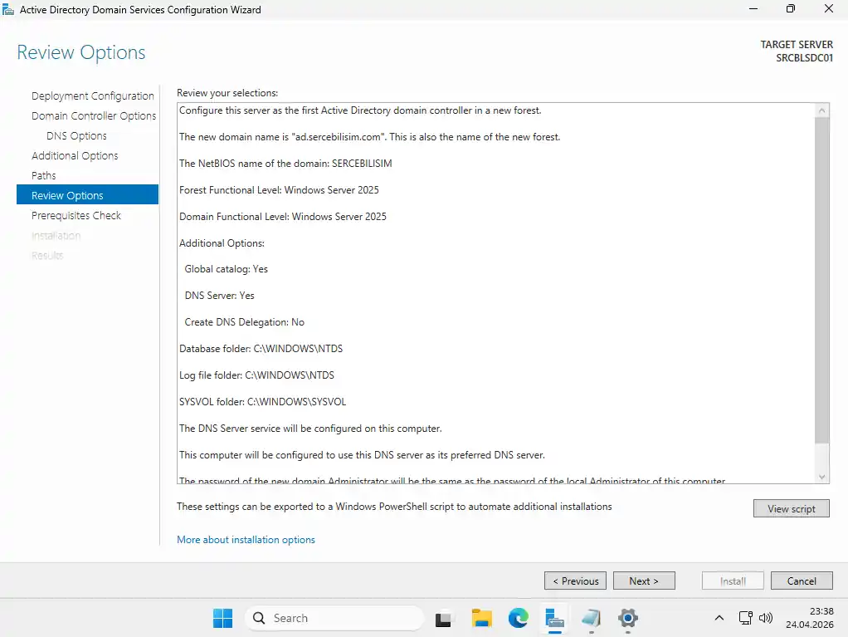Click the domain name line "ad.sercebilisim.com"
Screen dimensions: 848x637
369,137
